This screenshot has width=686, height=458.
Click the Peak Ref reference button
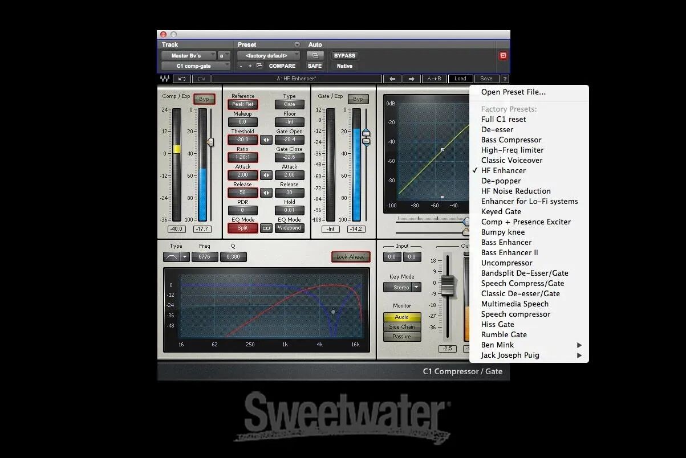point(243,104)
